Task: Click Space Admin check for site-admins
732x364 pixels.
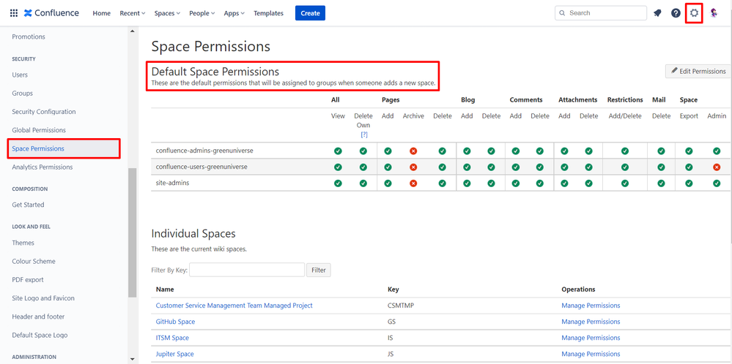Action: coord(717,183)
